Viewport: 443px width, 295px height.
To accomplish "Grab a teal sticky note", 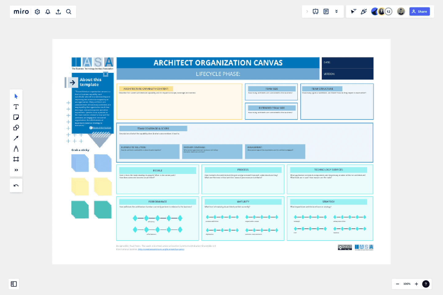I will [80, 210].
